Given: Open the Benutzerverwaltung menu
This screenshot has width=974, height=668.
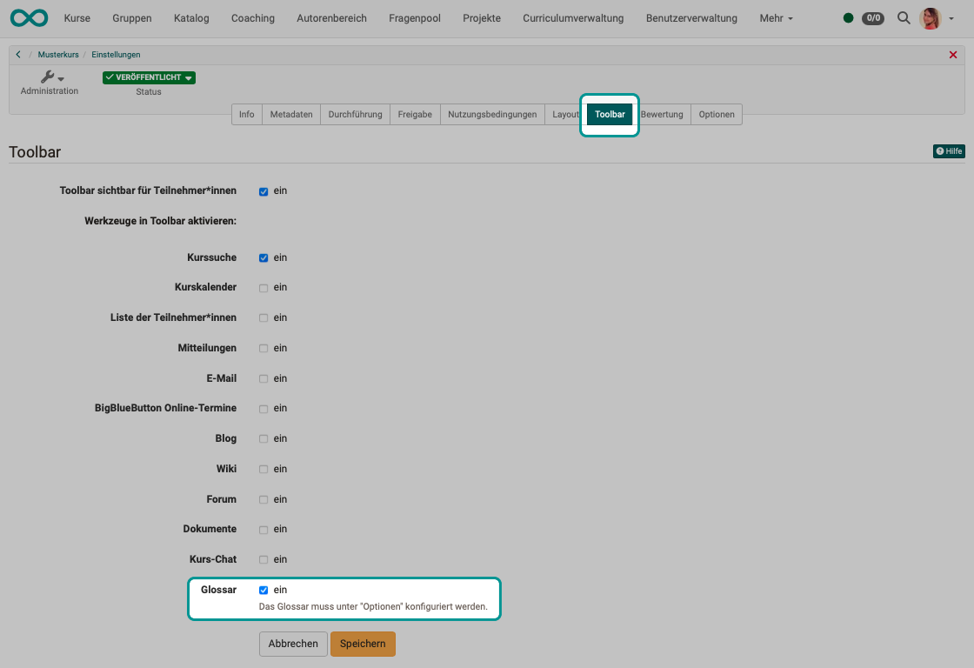Looking at the screenshot, I should (691, 17).
